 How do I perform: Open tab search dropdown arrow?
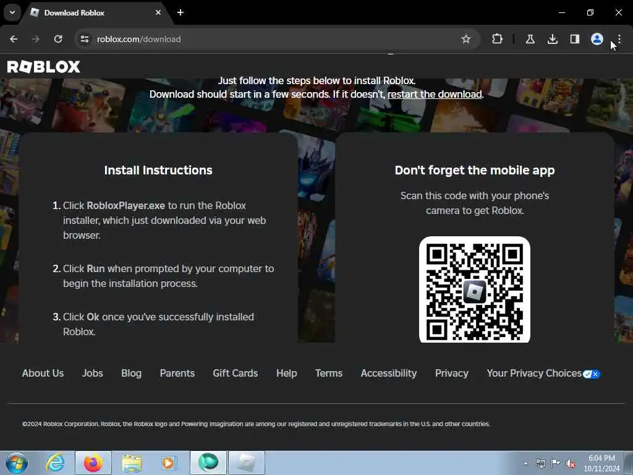(12, 12)
